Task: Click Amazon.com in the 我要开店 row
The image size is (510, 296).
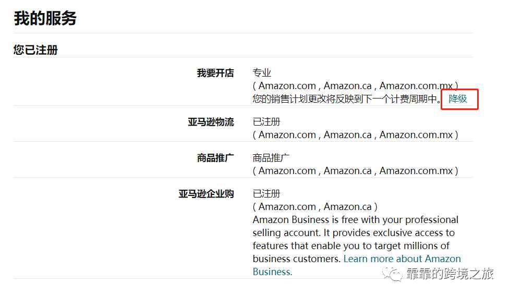Action: pos(287,86)
